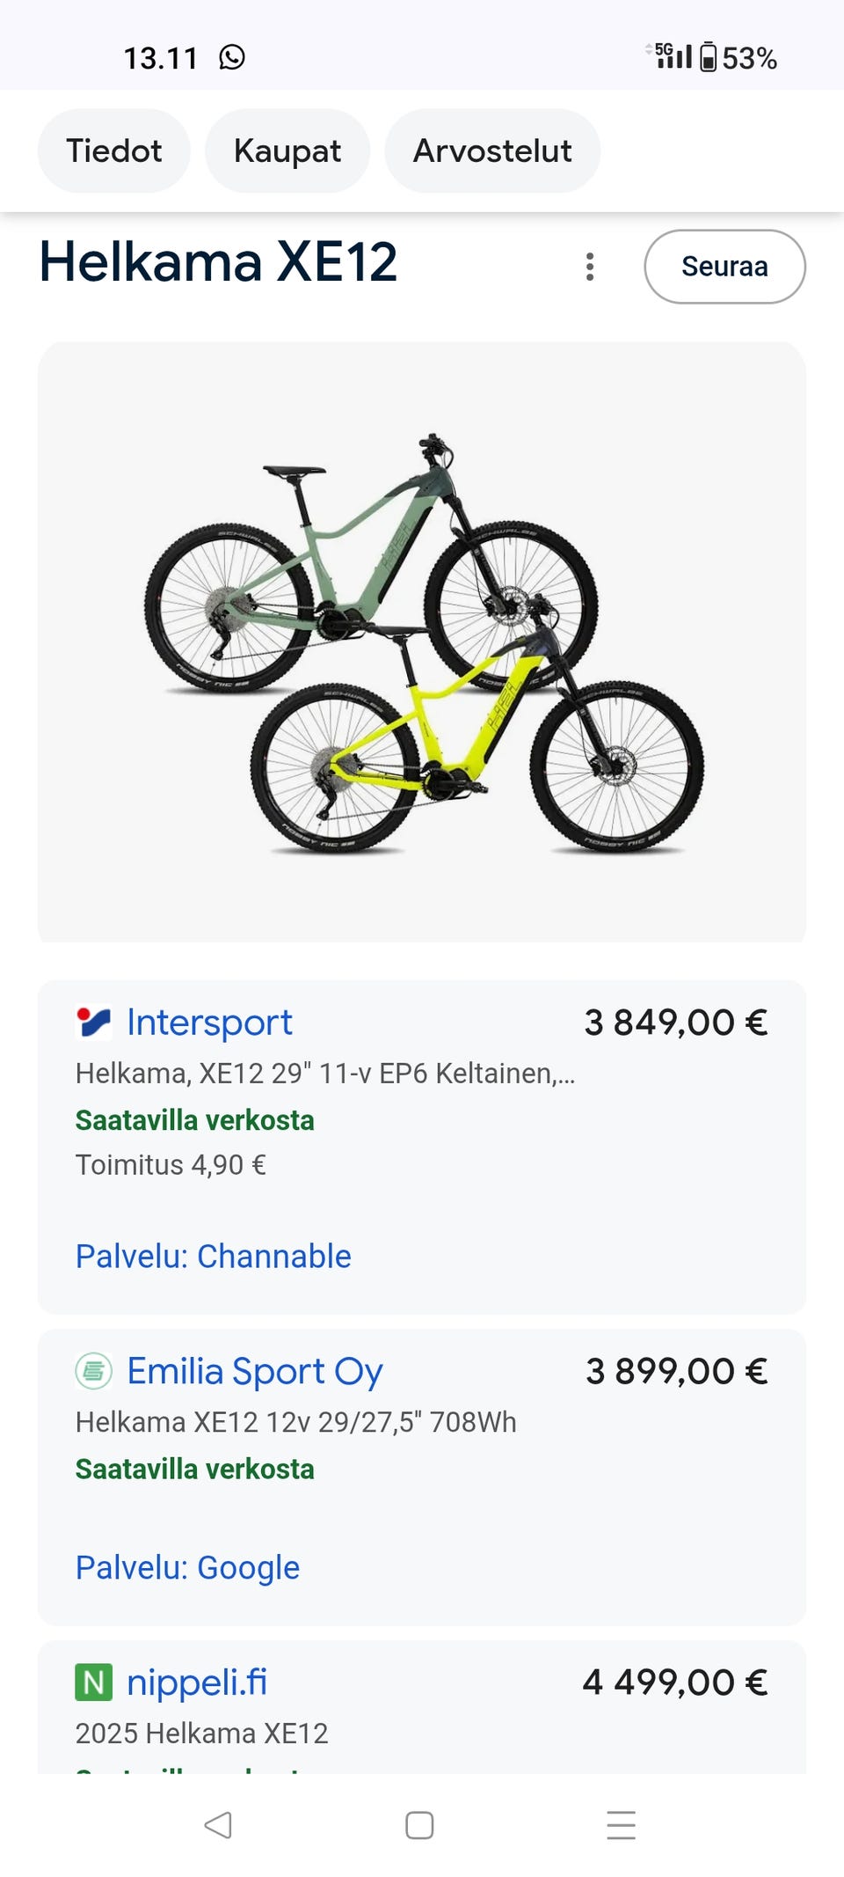Screen dimensions: 844x1877
Task: Open the Arvostelut tab
Action: tap(492, 151)
